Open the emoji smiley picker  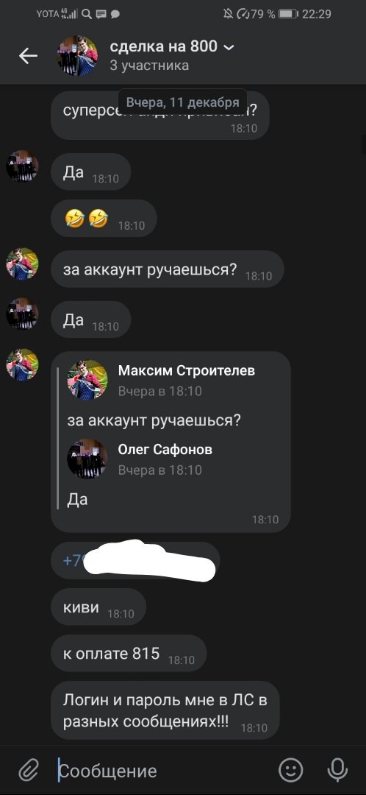click(x=290, y=770)
